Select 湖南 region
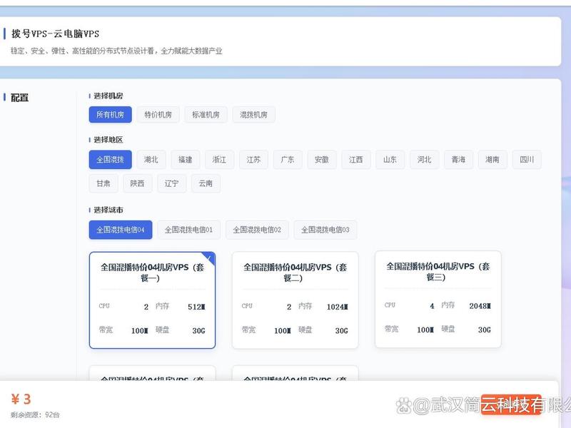 (492, 160)
